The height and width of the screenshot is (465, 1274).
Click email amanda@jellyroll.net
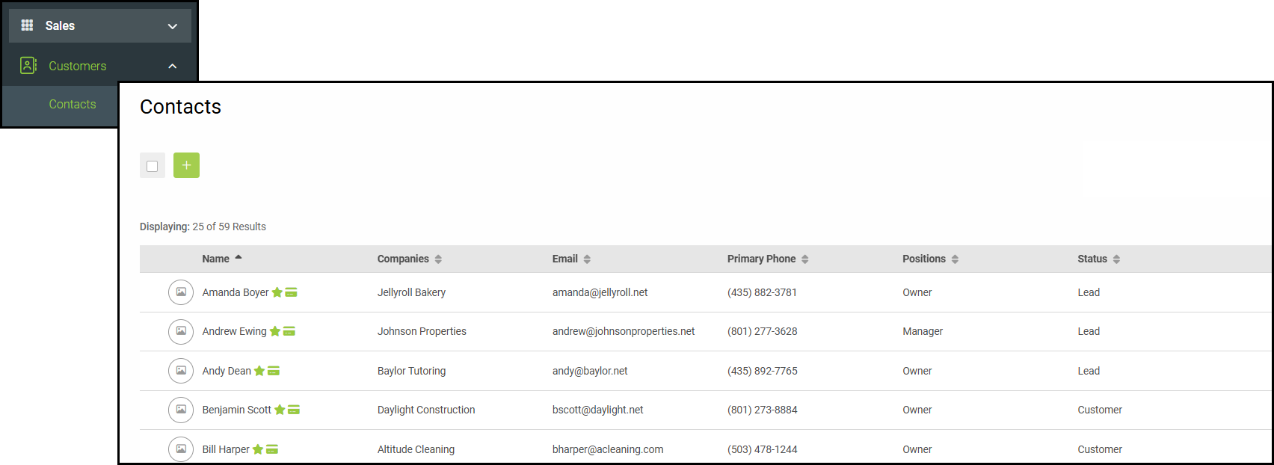(600, 292)
